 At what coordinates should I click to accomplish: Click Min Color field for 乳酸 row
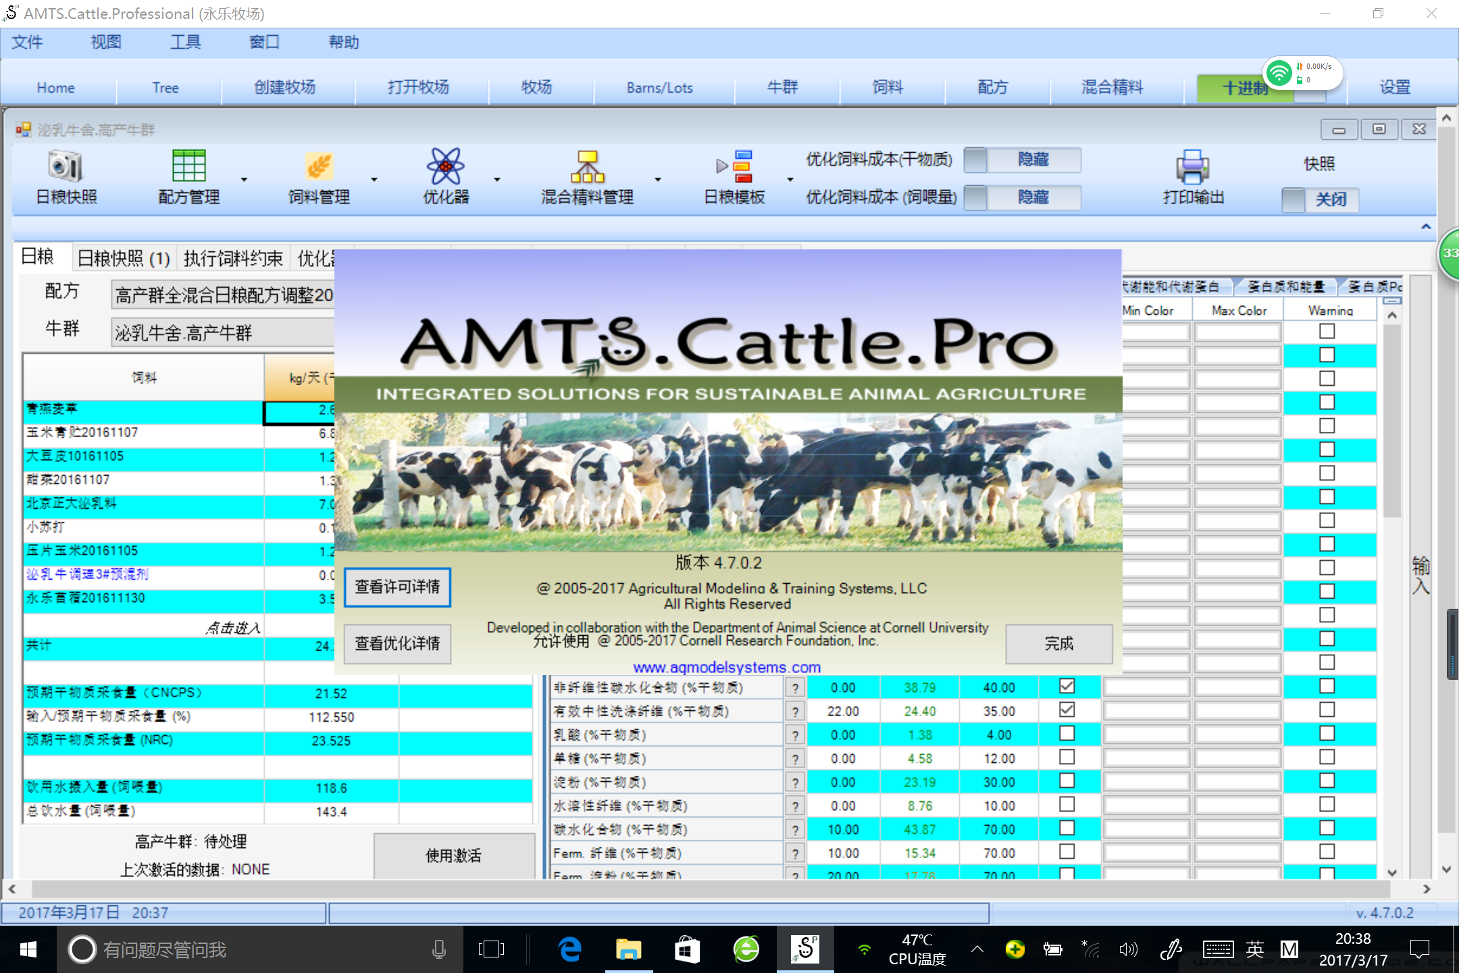pos(1146,734)
